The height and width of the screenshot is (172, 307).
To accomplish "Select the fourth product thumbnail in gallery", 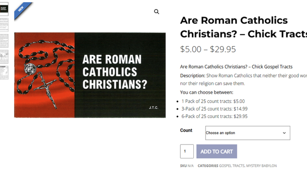I will click(4, 56).
